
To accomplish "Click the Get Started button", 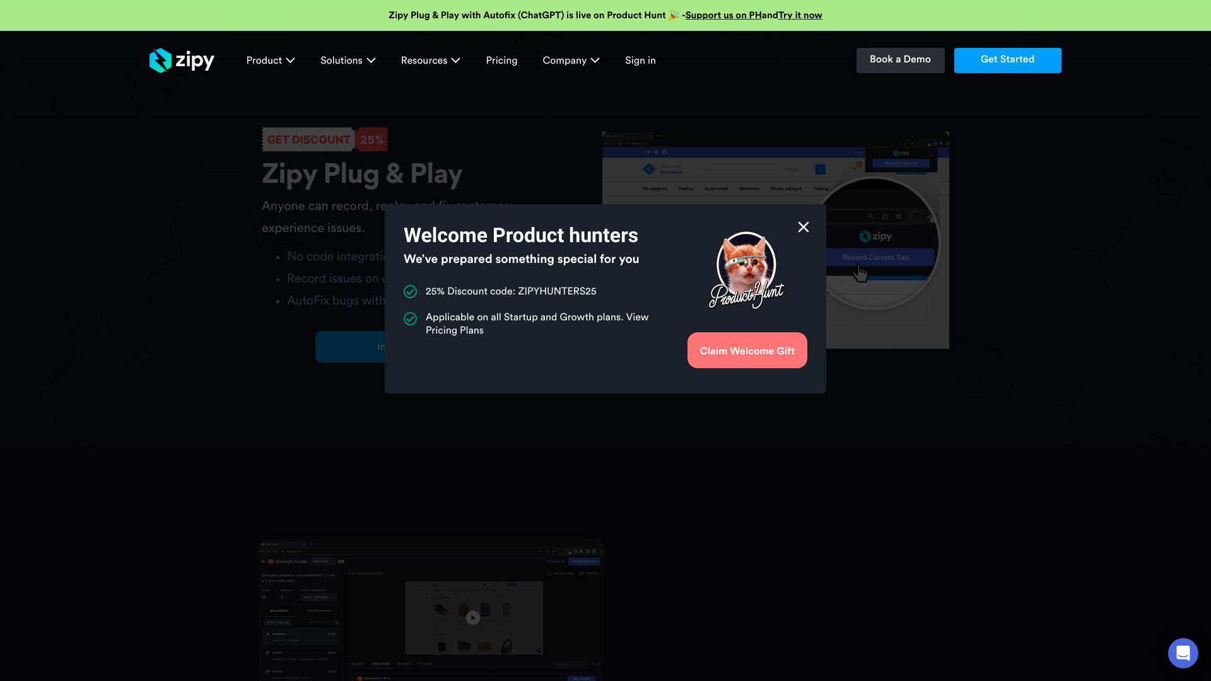I will click(1007, 60).
